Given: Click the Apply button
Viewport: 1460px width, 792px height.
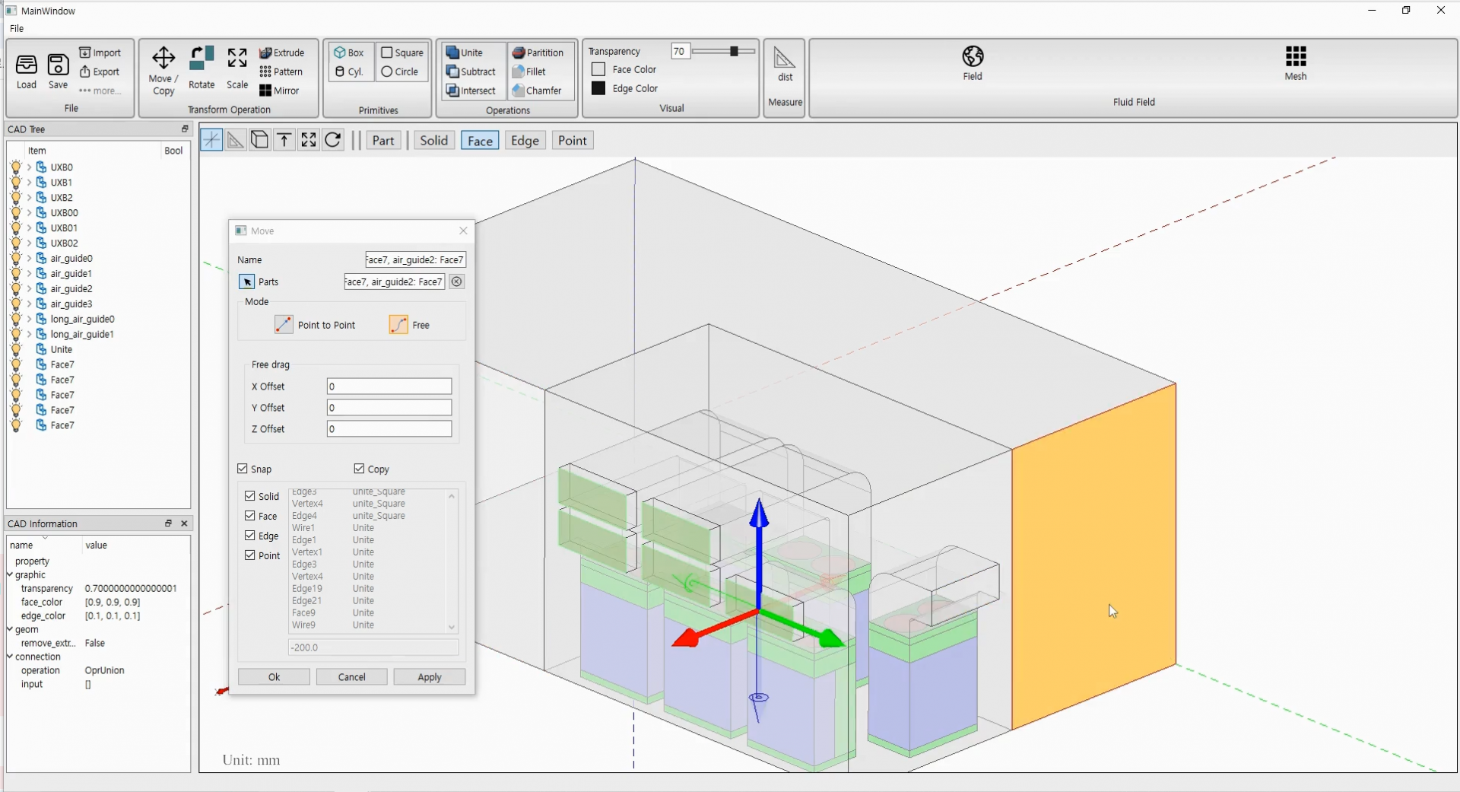Looking at the screenshot, I should tap(430, 677).
